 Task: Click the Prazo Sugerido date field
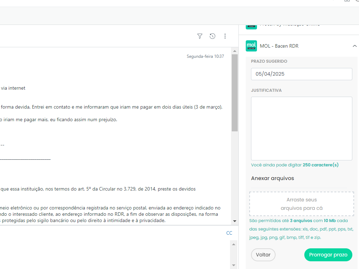pos(302,74)
